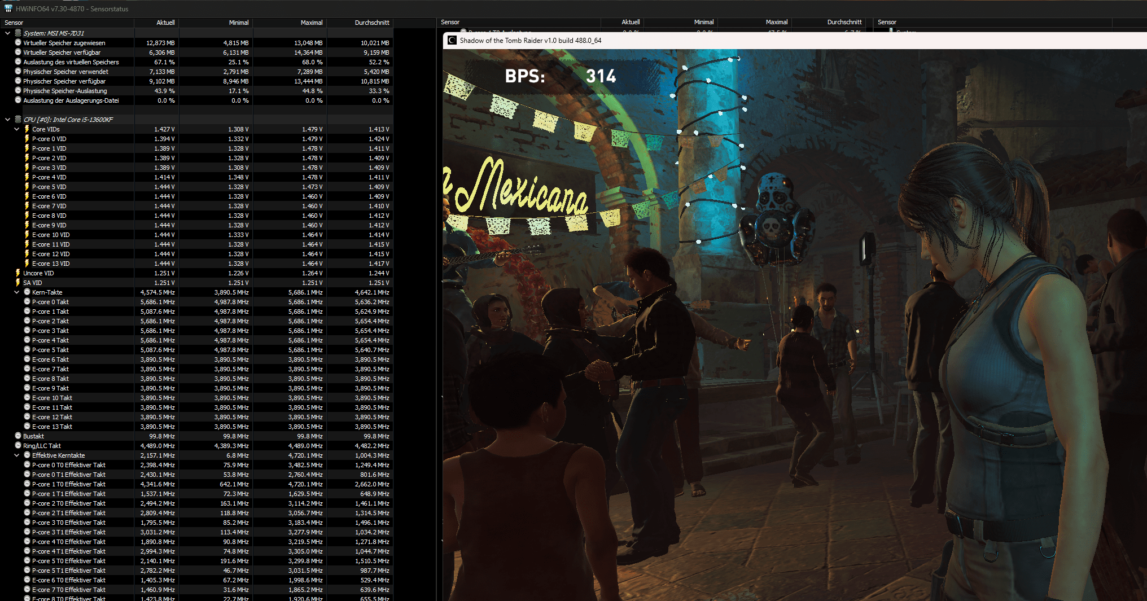
Task: Click the Minimal column header in the leftmost panel
Action: coord(216,23)
